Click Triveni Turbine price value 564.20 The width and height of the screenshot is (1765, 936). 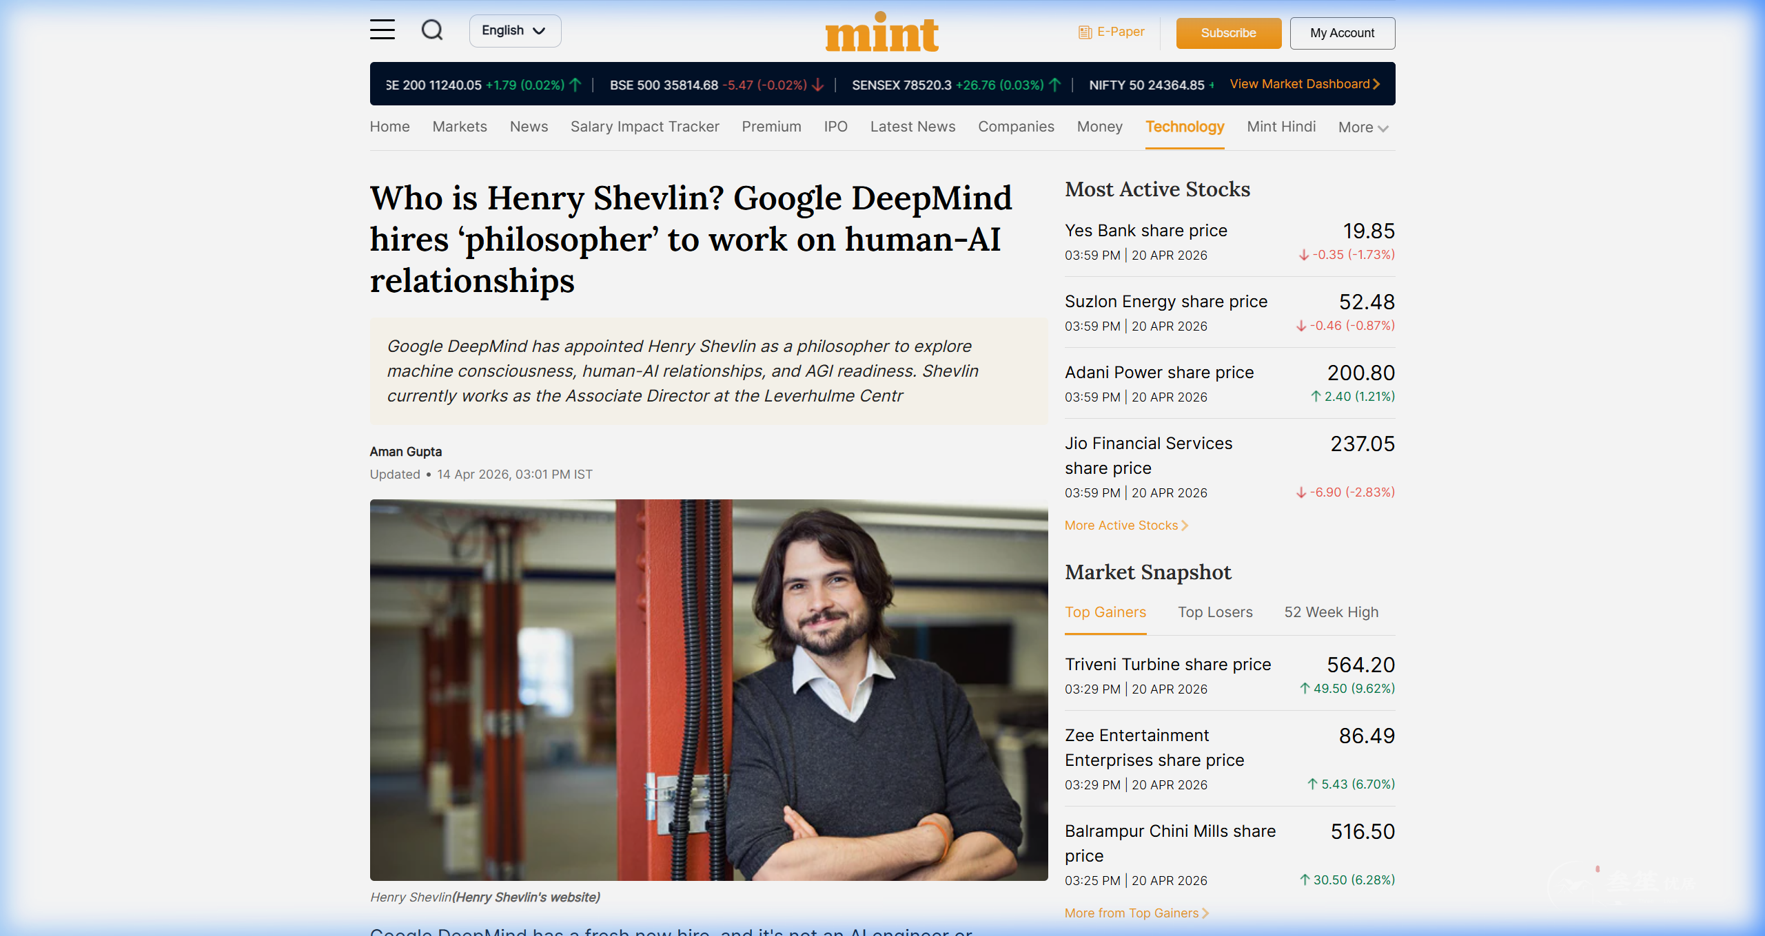(1360, 665)
